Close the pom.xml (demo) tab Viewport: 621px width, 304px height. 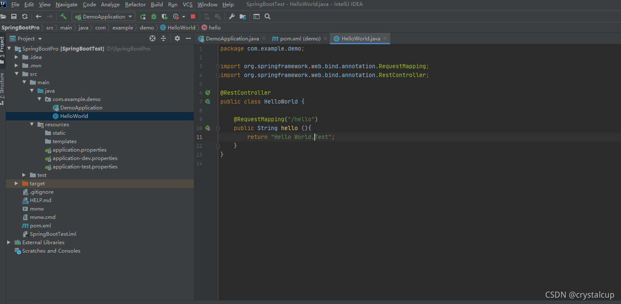[x=325, y=38]
